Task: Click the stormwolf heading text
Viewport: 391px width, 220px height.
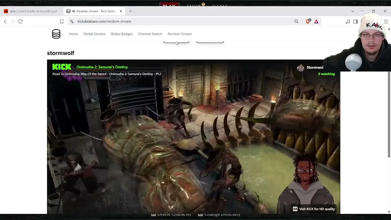Action: [x=60, y=53]
